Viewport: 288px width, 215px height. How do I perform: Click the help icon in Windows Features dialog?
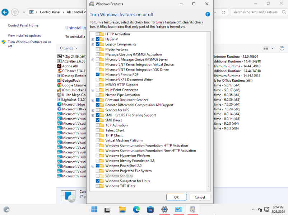pyautogui.click(x=208, y=14)
